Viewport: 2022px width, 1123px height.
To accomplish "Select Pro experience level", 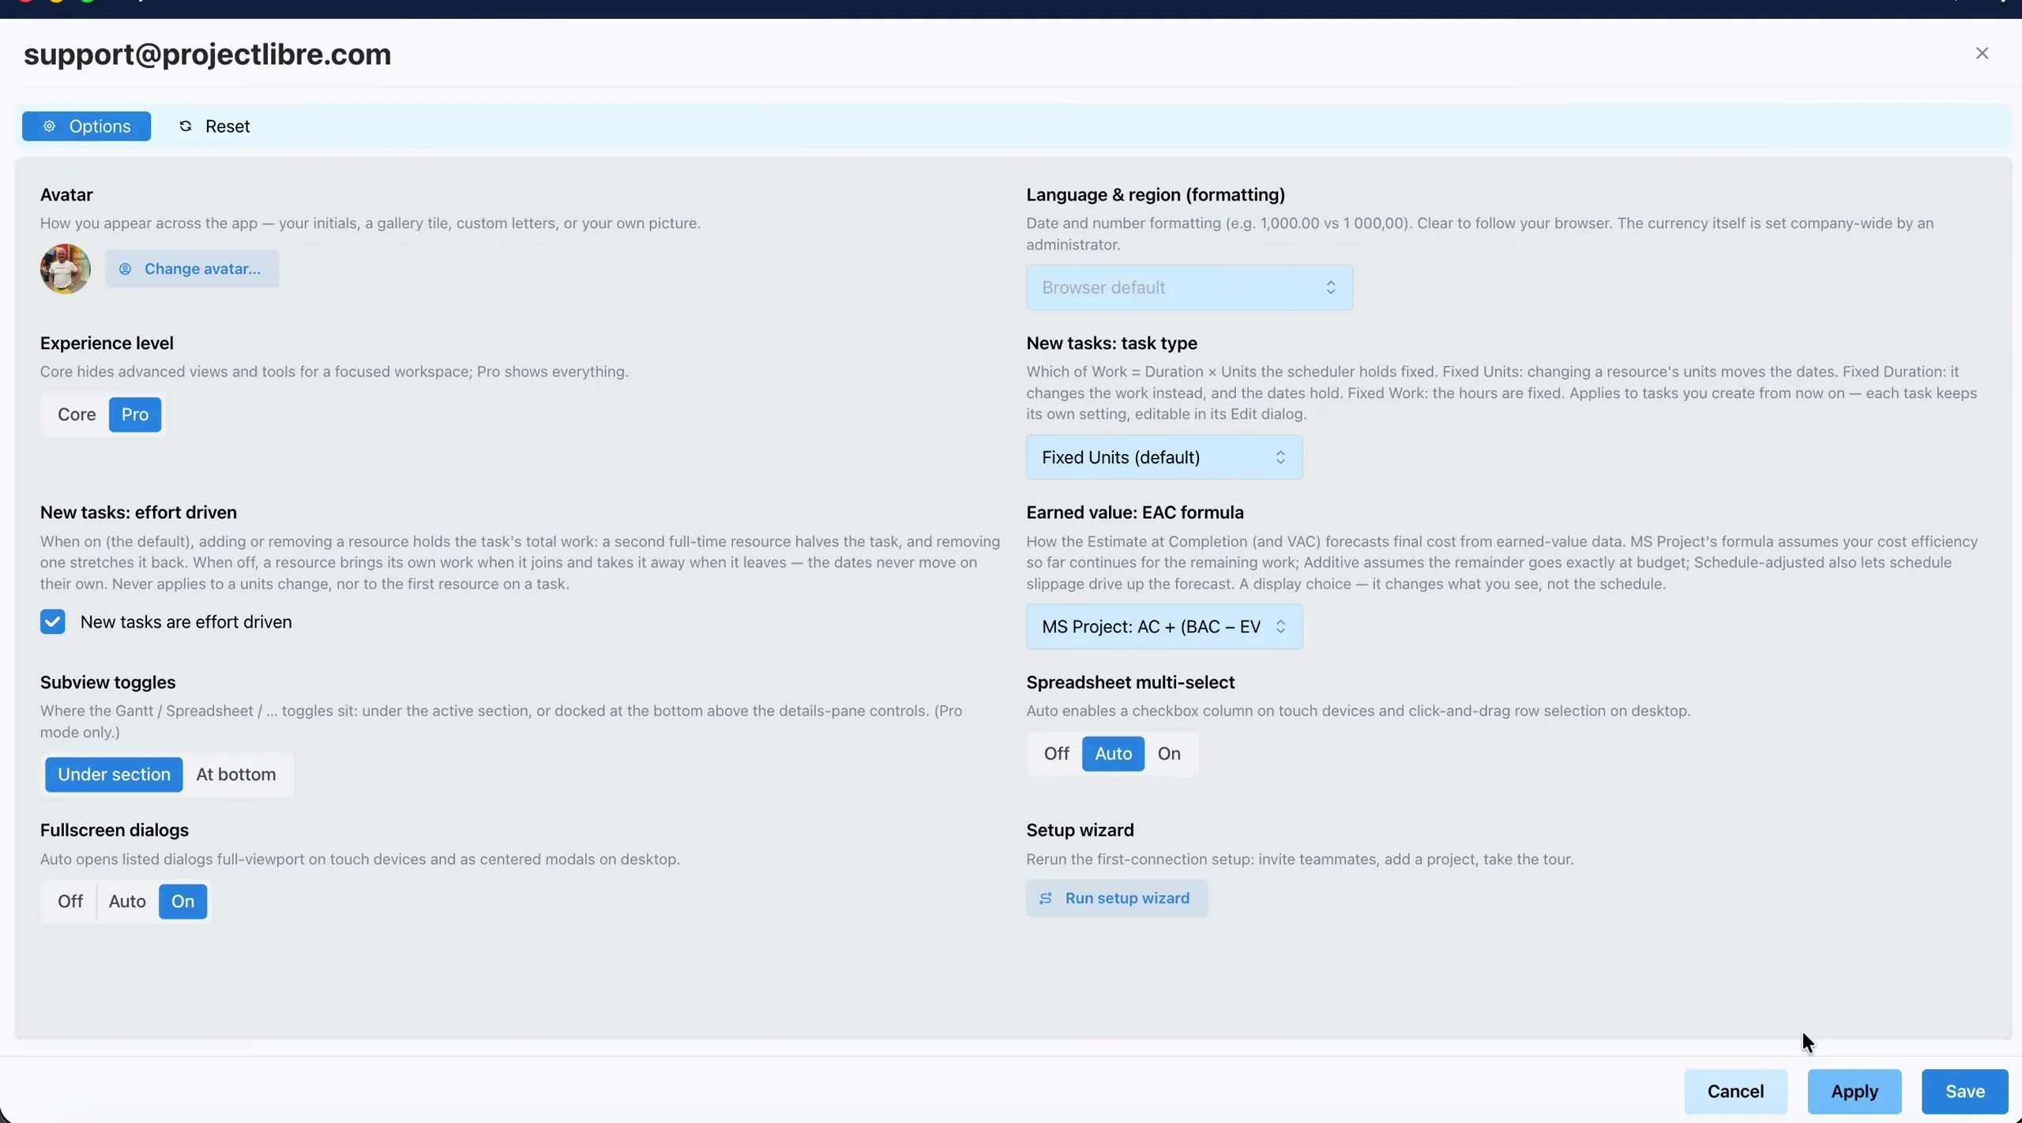I will pyautogui.click(x=135, y=415).
